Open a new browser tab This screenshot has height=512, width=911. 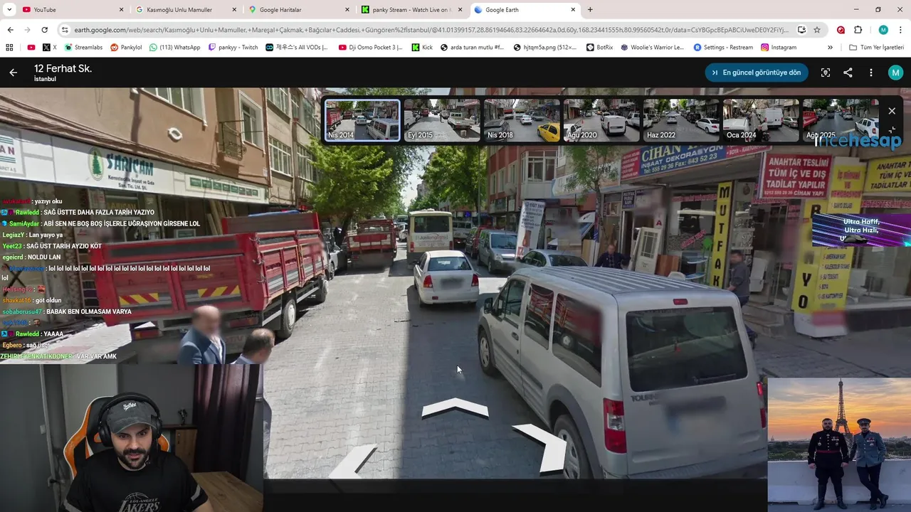[590, 9]
